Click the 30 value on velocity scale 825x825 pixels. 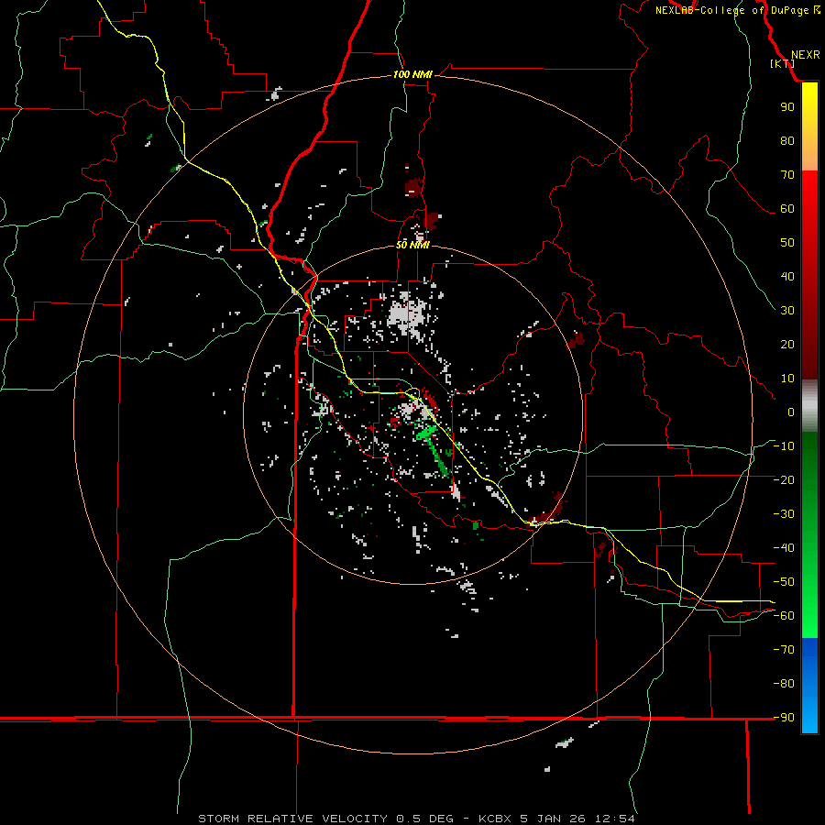coord(787,311)
